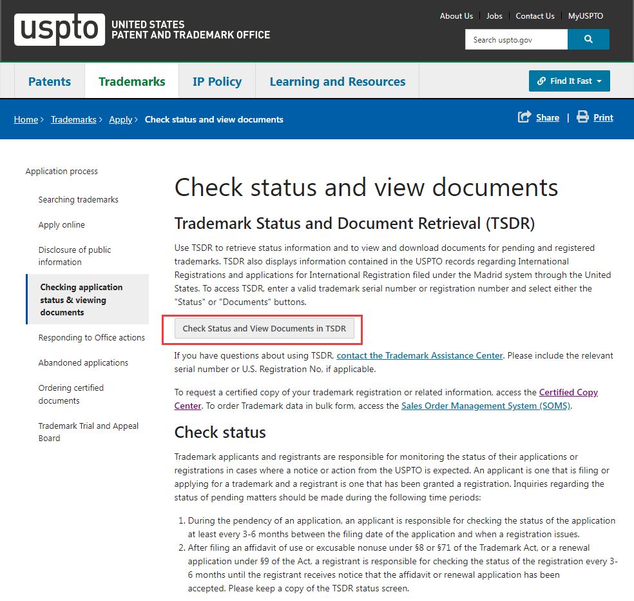This screenshot has width=634, height=601.
Task: Go to the Trademarks breadcrumb link
Action: coord(73,119)
